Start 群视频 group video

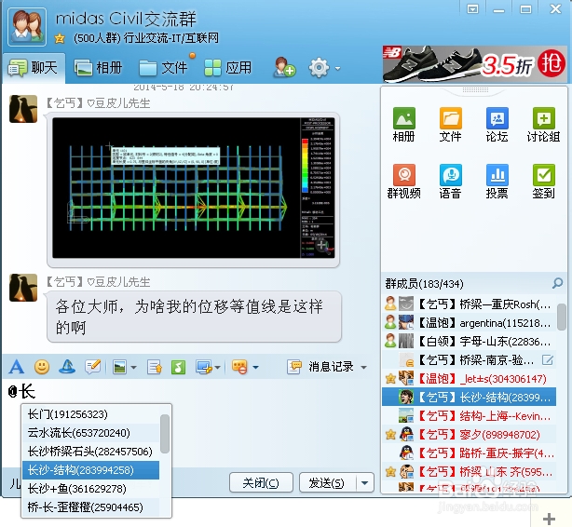click(403, 182)
